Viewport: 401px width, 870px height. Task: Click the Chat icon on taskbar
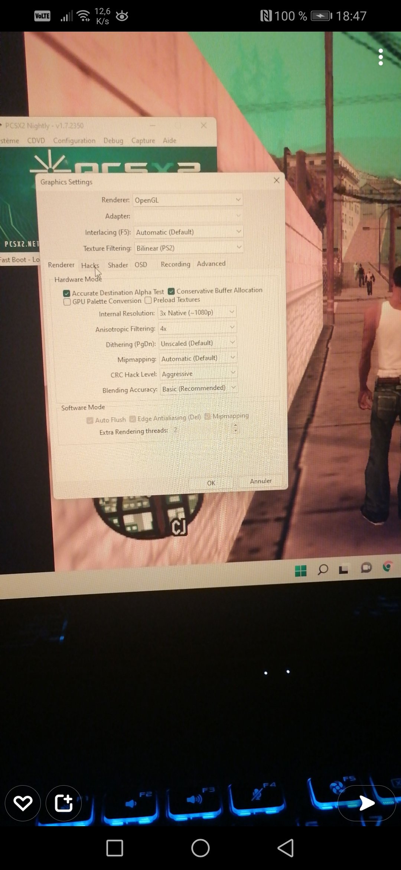pos(366,568)
